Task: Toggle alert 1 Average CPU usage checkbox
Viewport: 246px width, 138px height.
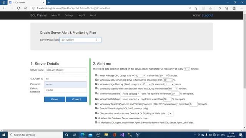Action: click(96, 76)
